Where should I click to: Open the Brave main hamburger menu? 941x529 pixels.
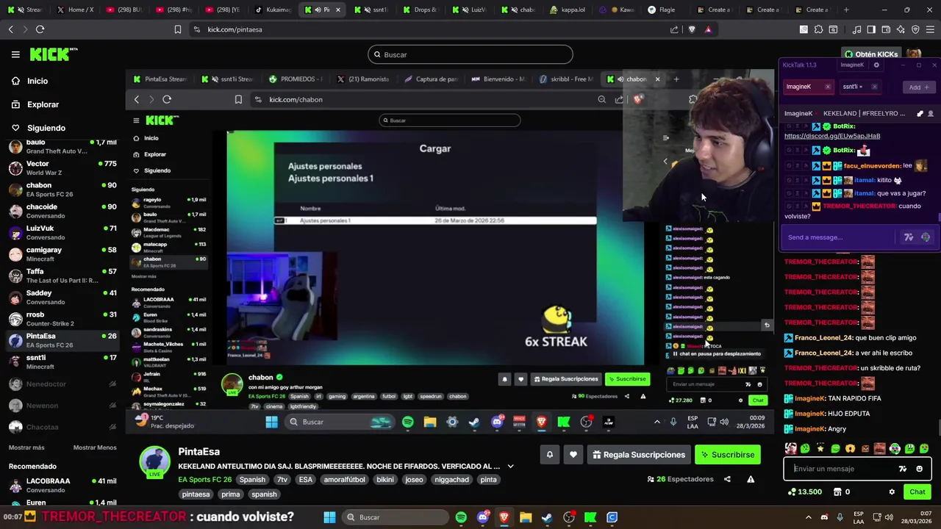pyautogui.click(x=931, y=29)
